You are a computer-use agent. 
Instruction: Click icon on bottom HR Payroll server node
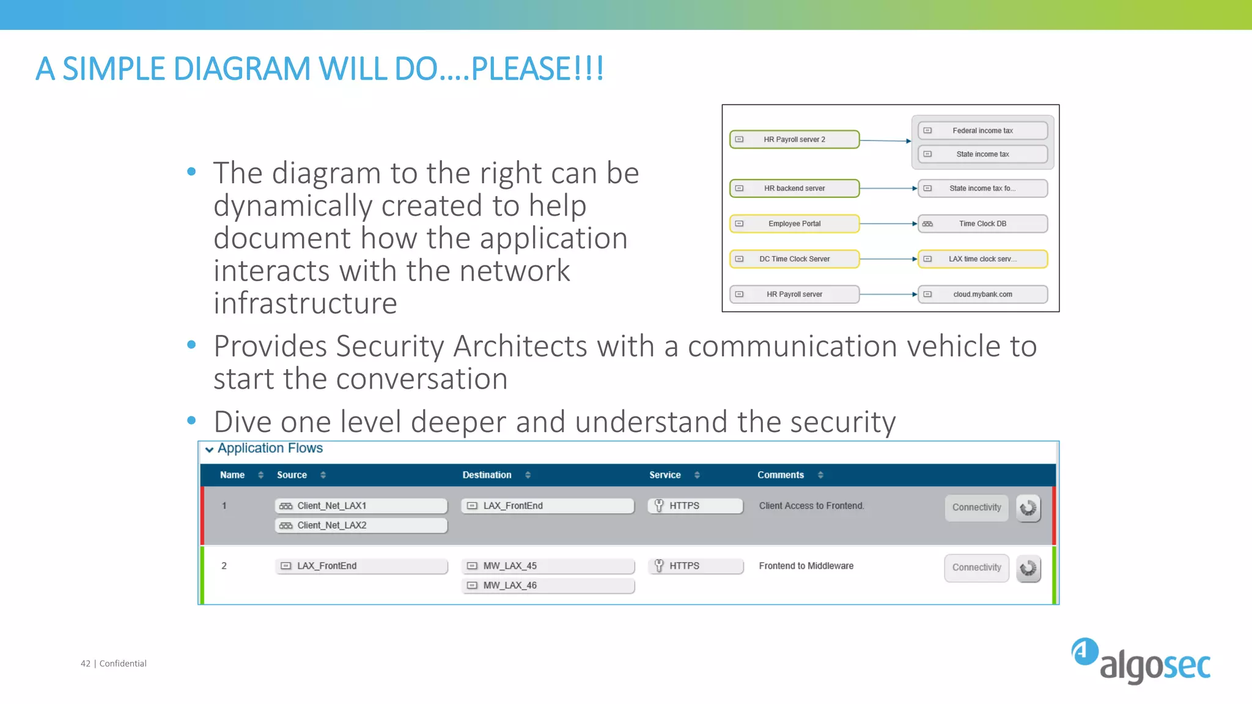(x=739, y=295)
